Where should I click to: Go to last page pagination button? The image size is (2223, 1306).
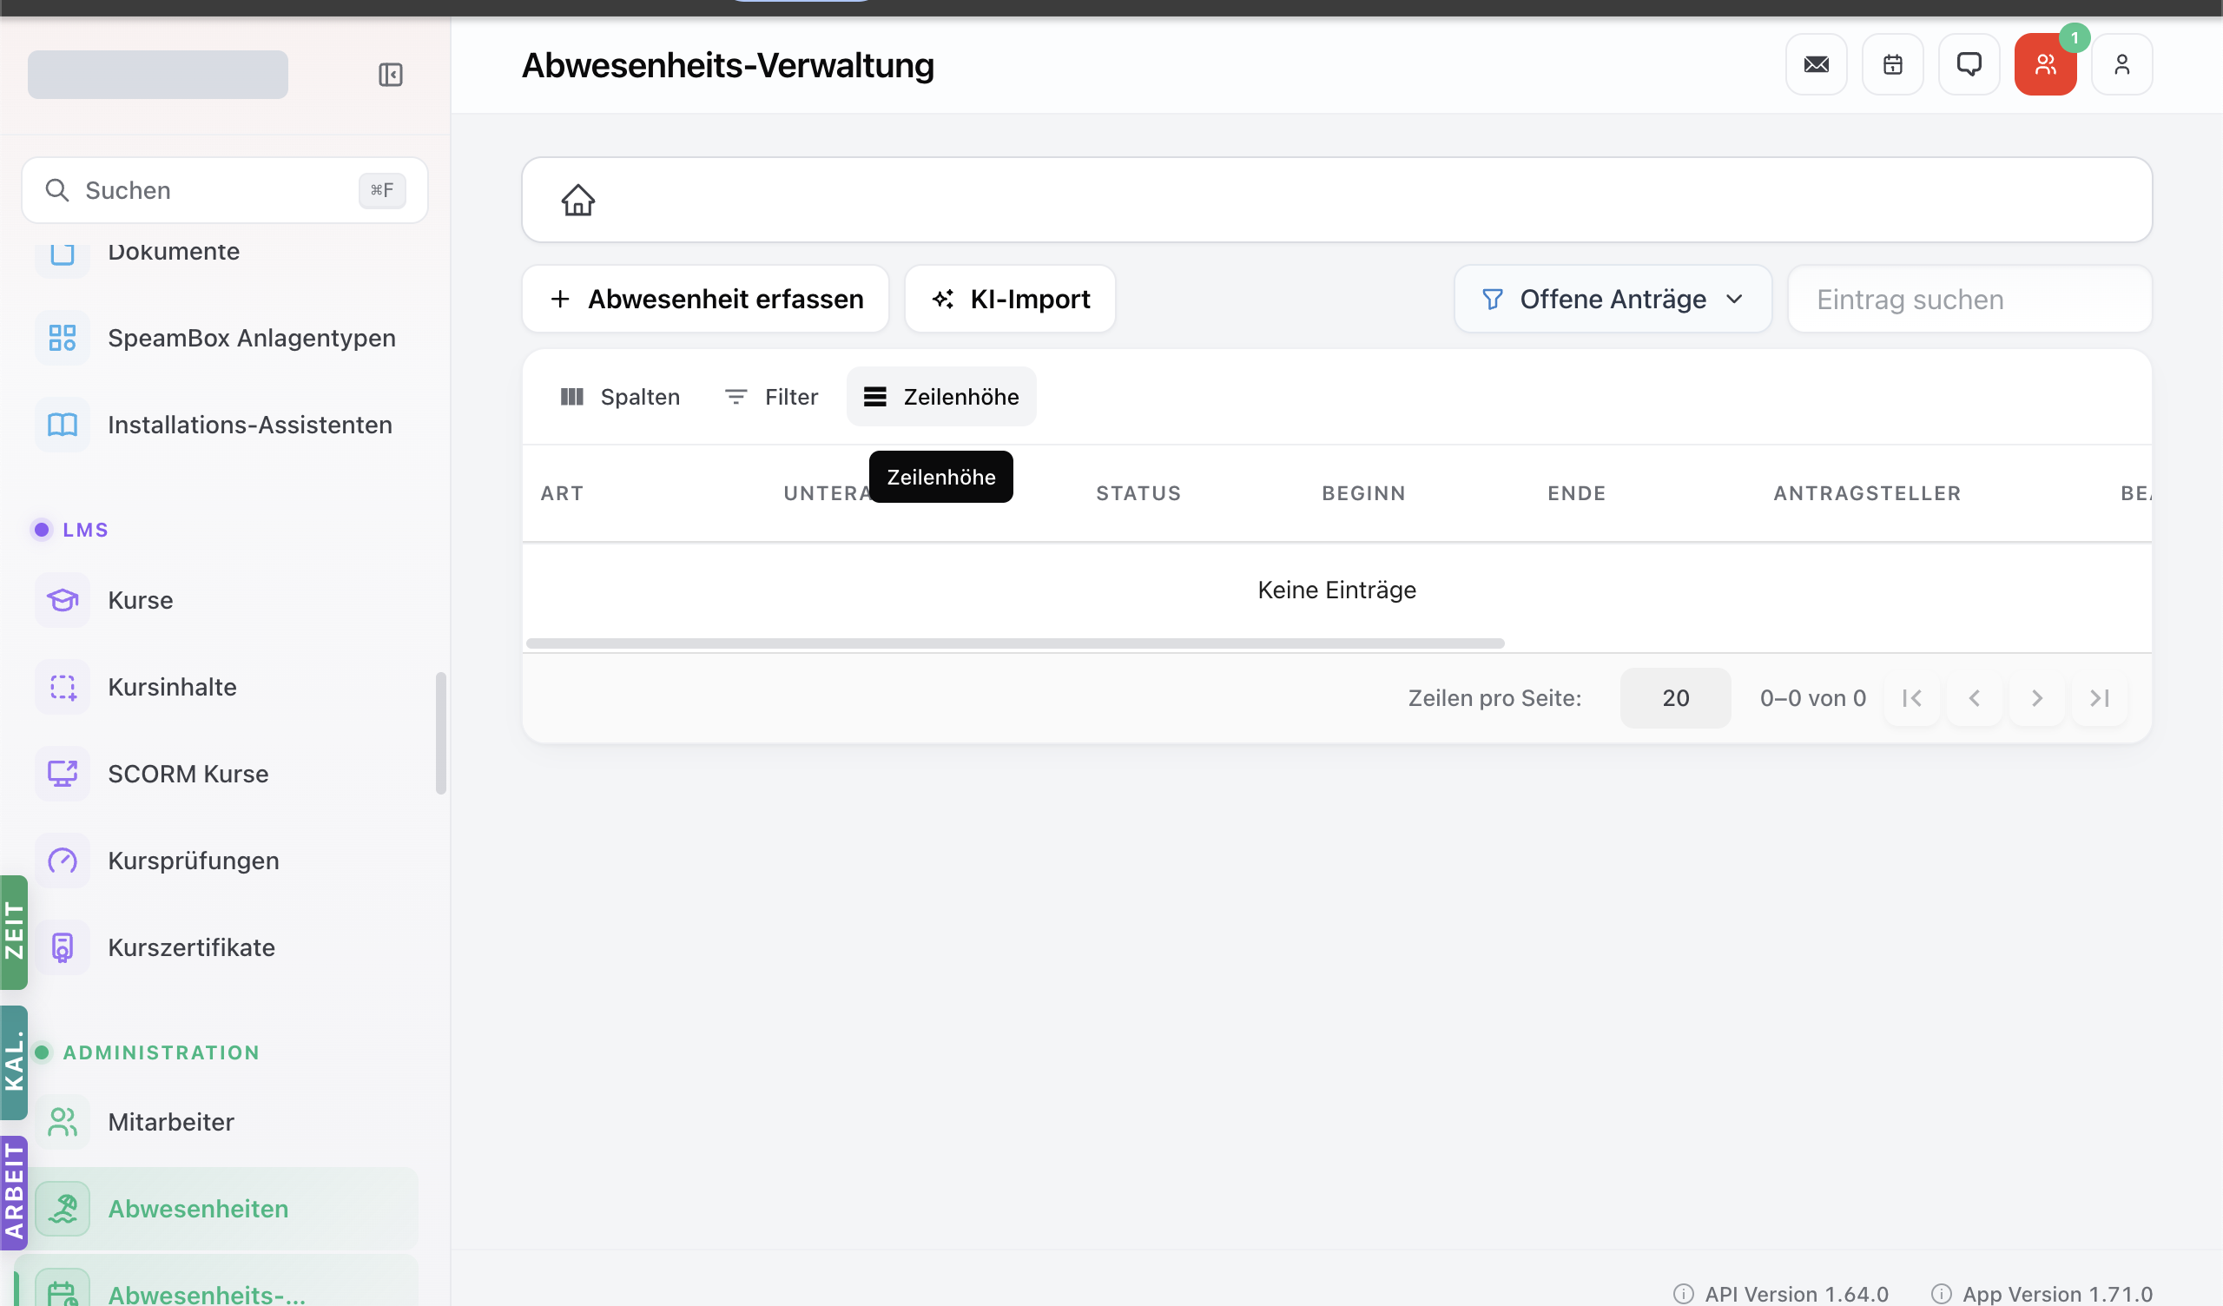point(2100,698)
